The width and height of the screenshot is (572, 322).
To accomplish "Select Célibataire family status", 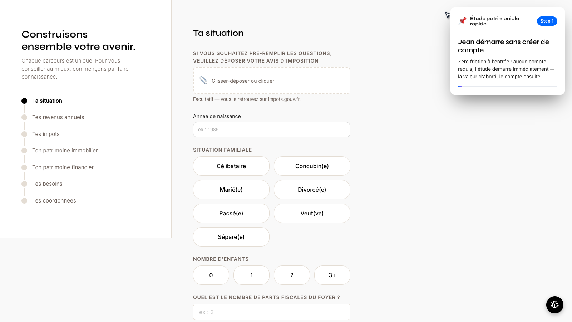I will point(231,166).
